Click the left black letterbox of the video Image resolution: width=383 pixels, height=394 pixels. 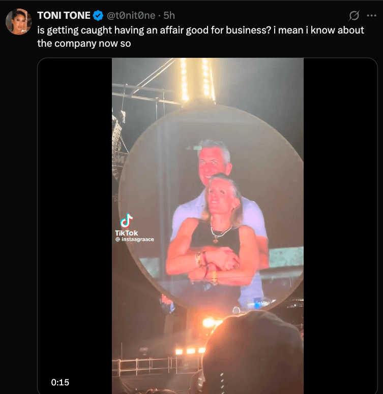pyautogui.click(x=75, y=225)
